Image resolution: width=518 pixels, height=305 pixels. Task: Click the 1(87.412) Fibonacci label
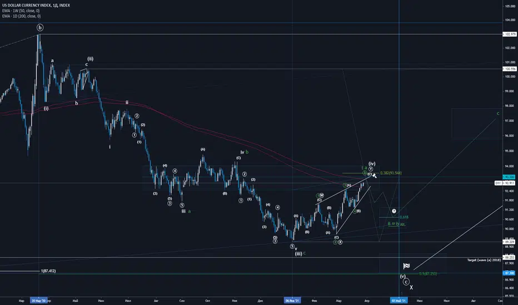tap(48, 271)
